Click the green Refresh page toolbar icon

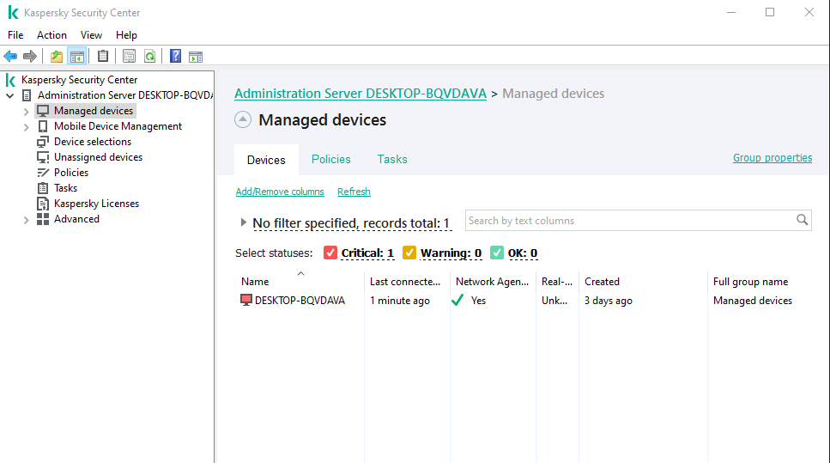[150, 57]
